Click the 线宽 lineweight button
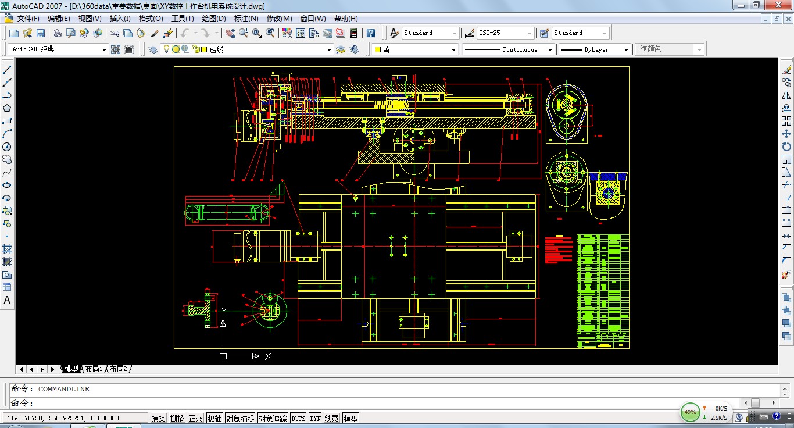The height and width of the screenshot is (428, 794). coord(332,418)
